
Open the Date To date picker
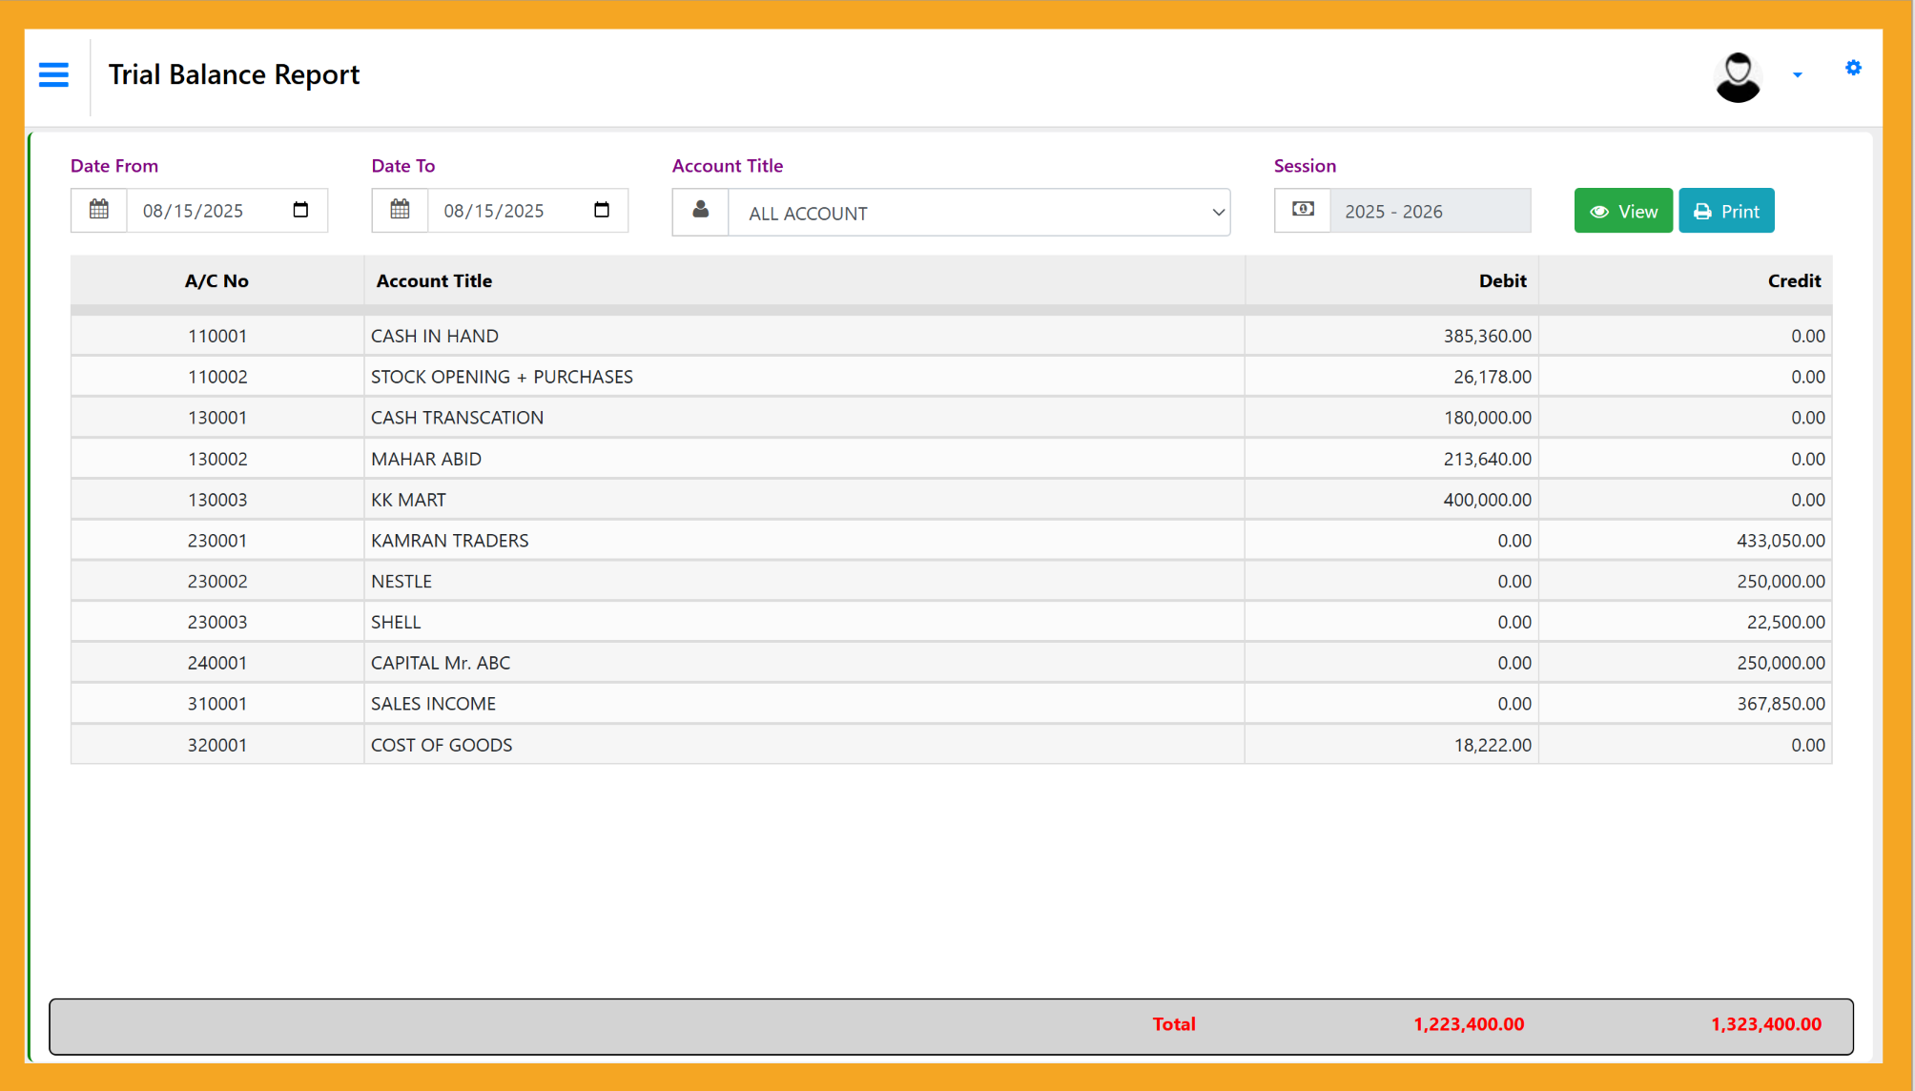coord(602,210)
